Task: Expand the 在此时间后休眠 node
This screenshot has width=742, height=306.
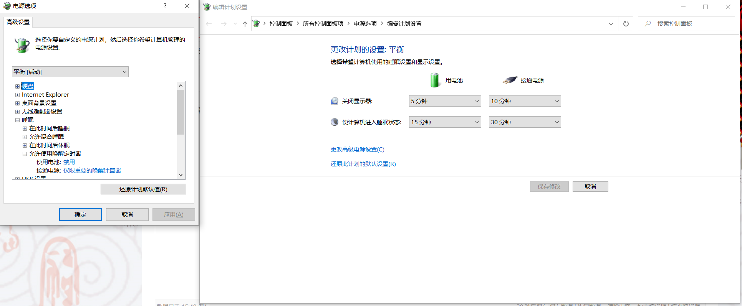Action: [25, 145]
